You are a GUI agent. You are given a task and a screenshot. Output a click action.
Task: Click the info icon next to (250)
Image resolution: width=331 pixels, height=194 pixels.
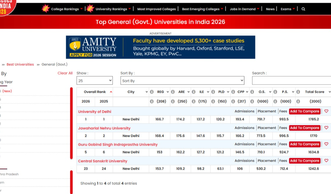point(173,101)
